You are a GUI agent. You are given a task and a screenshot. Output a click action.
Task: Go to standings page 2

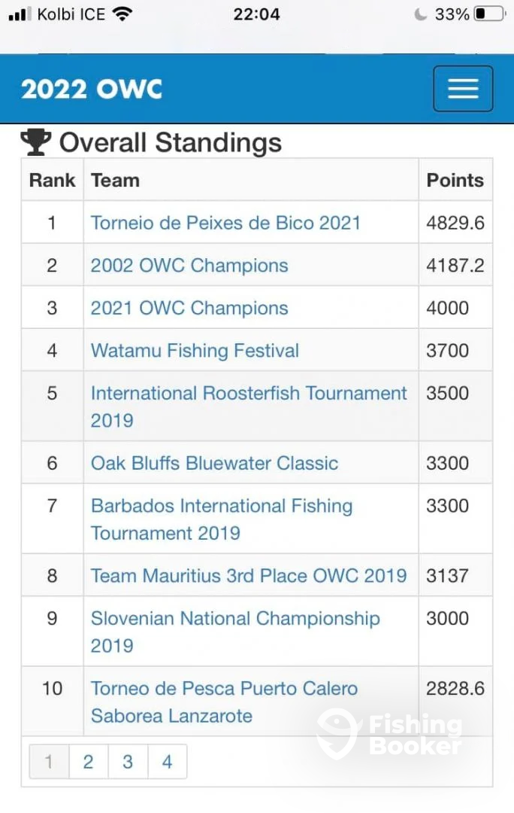pyautogui.click(x=89, y=762)
